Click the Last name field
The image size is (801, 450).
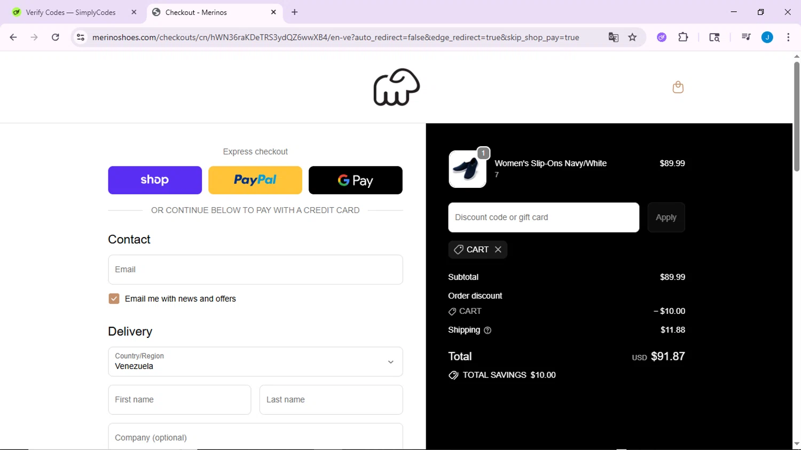(331, 400)
